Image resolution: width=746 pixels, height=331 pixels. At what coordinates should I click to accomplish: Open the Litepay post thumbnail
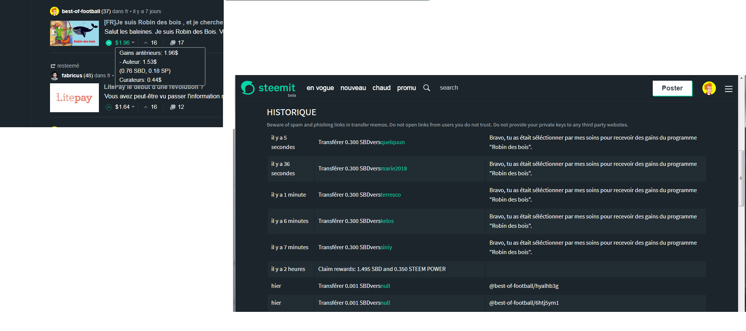(74, 98)
